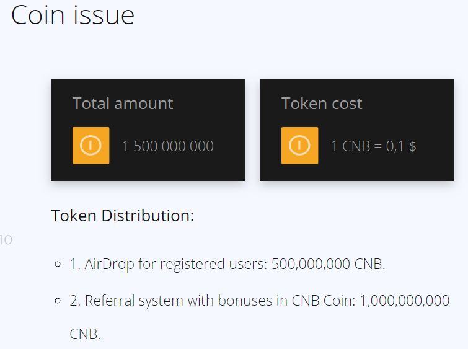Click the "Coin issue" page heading

pos(73,15)
